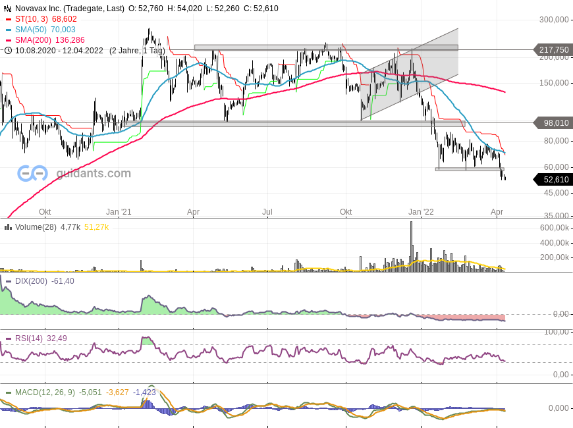Click the Jan '22 time axis label
This screenshot has height=428, width=573.
421,212
